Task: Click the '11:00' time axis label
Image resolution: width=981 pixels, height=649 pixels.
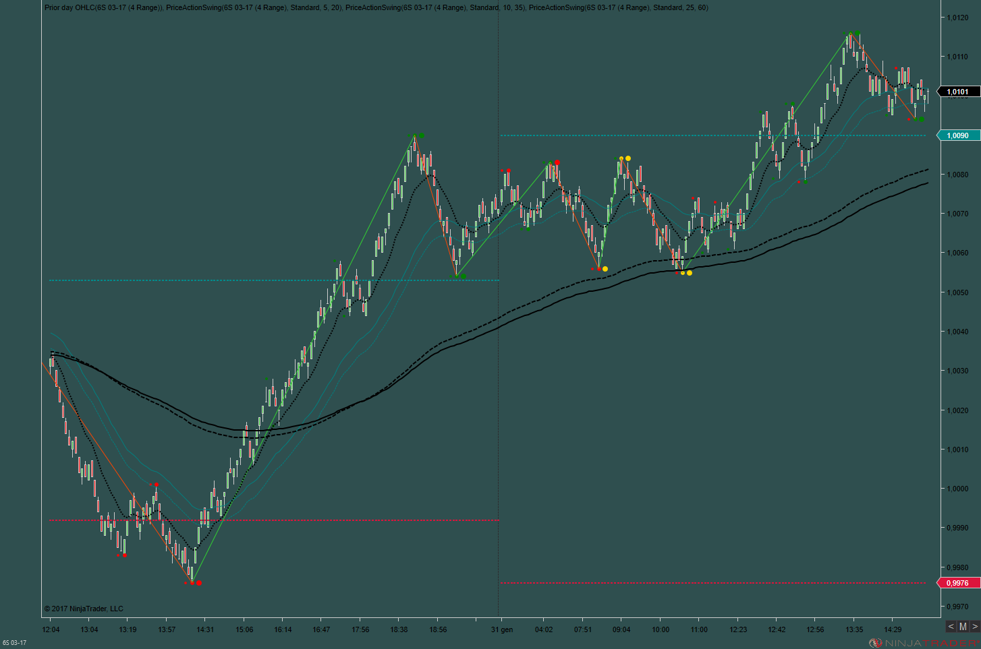Action: tap(699, 629)
